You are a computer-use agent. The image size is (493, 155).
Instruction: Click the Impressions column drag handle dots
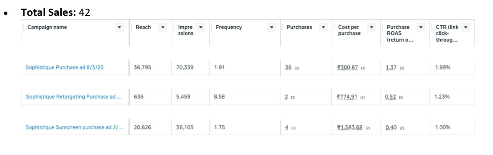click(174, 27)
